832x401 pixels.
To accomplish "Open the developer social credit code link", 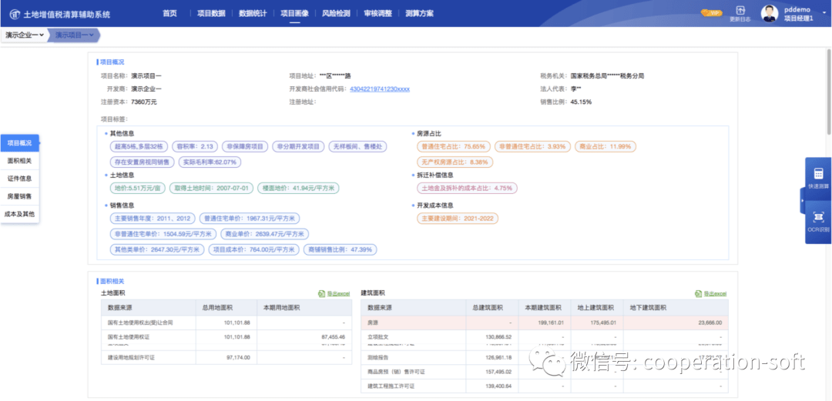I will tap(379, 89).
